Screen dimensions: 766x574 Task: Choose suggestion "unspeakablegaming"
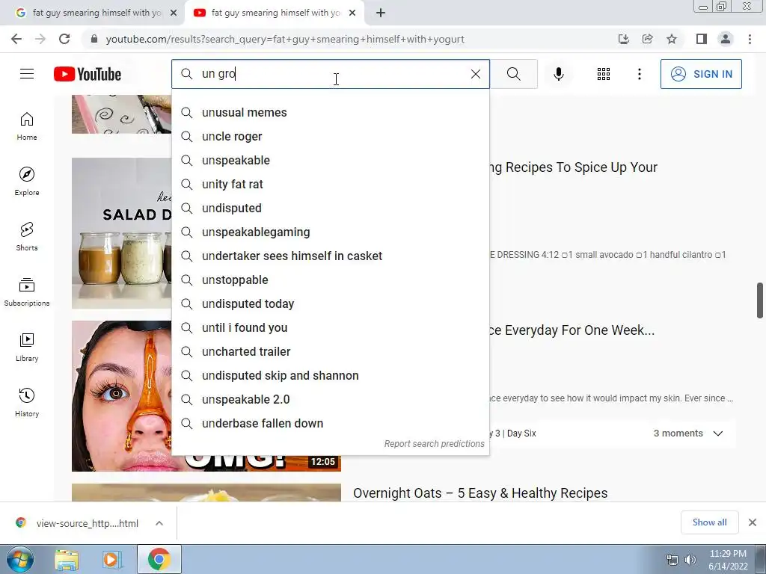pyautogui.click(x=330, y=232)
